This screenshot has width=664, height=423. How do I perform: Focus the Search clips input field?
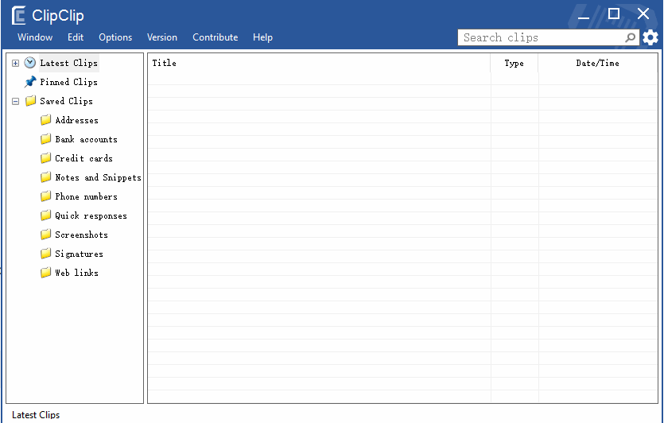click(x=542, y=37)
